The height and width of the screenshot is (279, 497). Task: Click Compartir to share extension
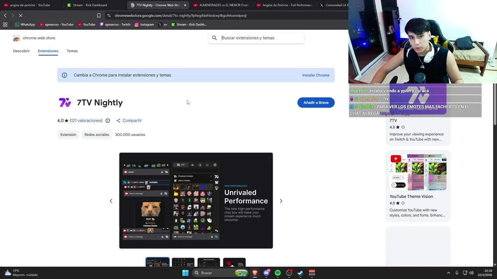click(x=129, y=121)
